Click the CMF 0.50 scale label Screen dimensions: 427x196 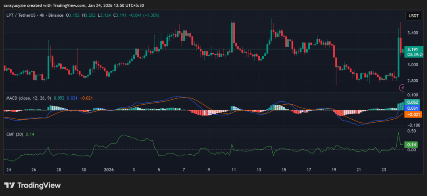click(x=411, y=131)
